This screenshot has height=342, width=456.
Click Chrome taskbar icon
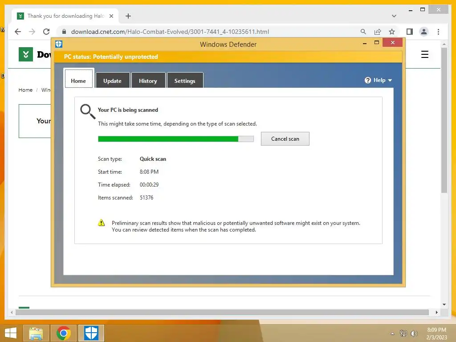tap(64, 333)
